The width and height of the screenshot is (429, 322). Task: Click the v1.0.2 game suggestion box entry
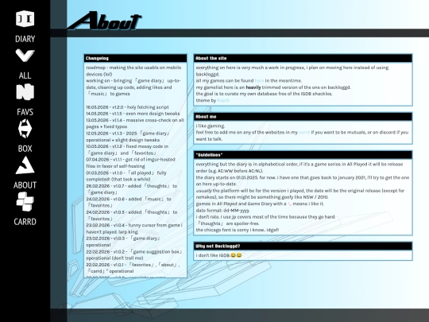coord(134,255)
